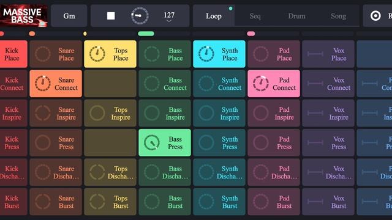Click the Synth Inspire dial icon
The width and height of the screenshot is (392, 220).
pyautogui.click(x=206, y=113)
